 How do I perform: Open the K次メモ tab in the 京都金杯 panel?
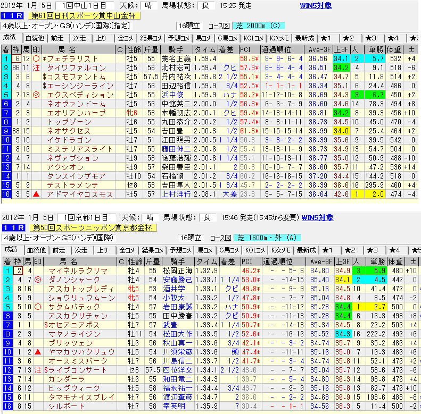pos(280,250)
